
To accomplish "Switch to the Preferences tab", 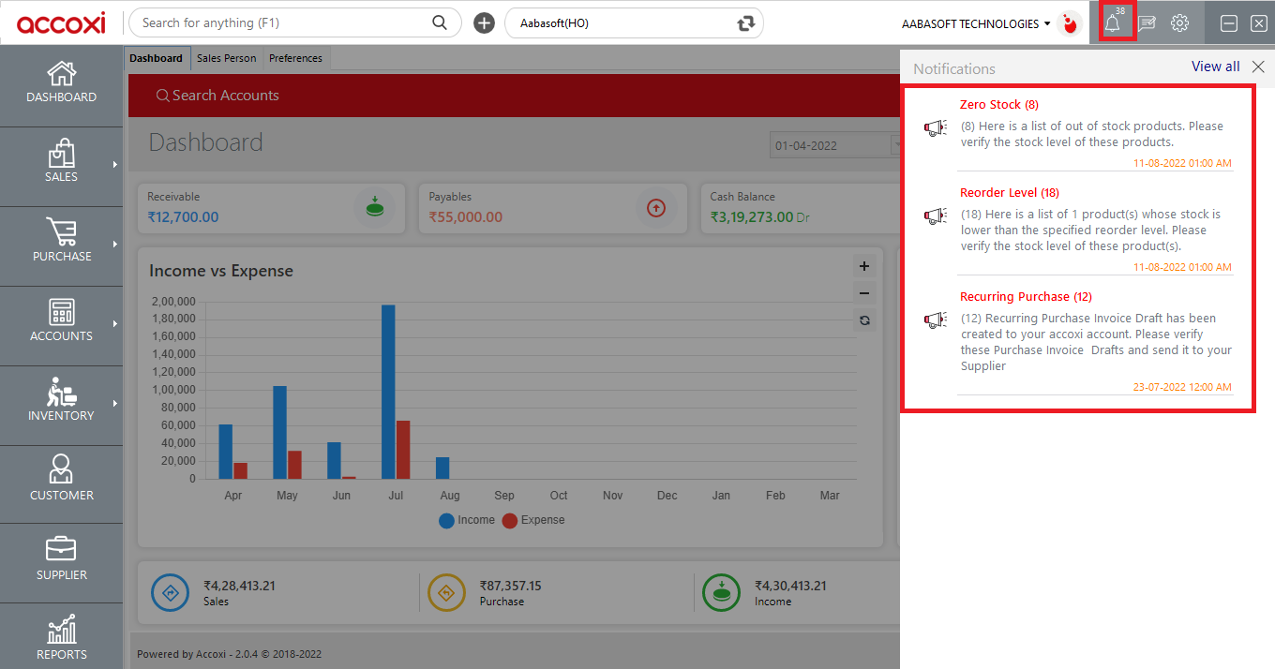I will (295, 58).
